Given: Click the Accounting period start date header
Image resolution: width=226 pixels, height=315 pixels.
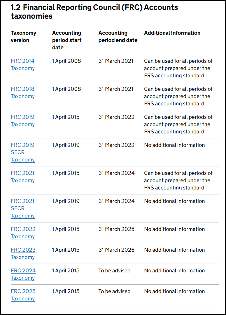Looking at the screenshot, I should coord(67,40).
